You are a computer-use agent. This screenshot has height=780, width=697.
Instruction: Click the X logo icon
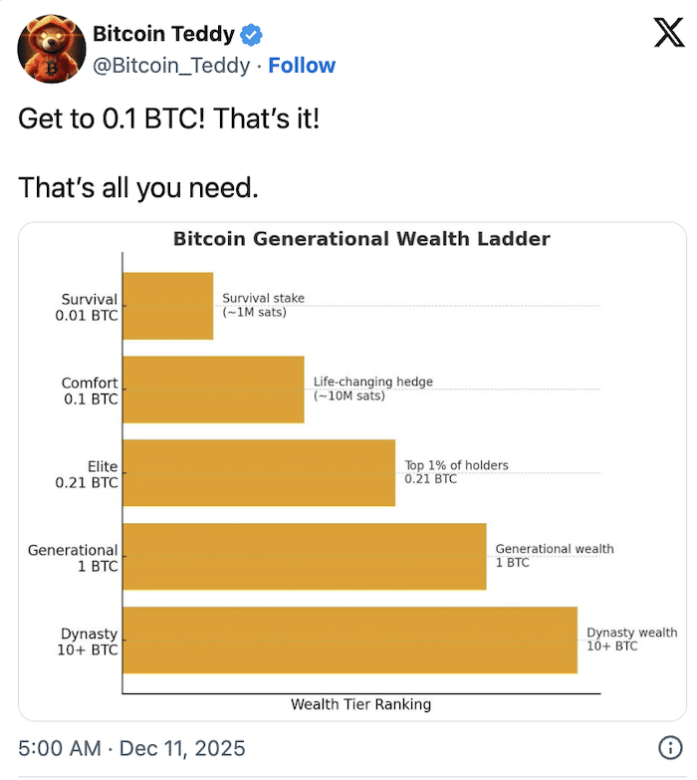(x=655, y=35)
